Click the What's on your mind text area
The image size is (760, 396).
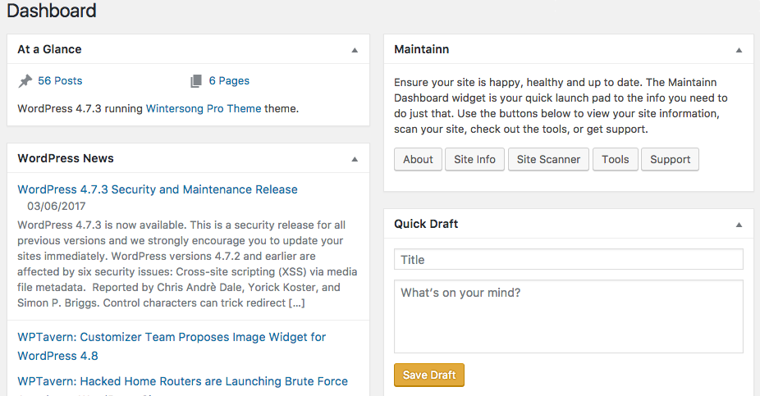[x=569, y=316]
